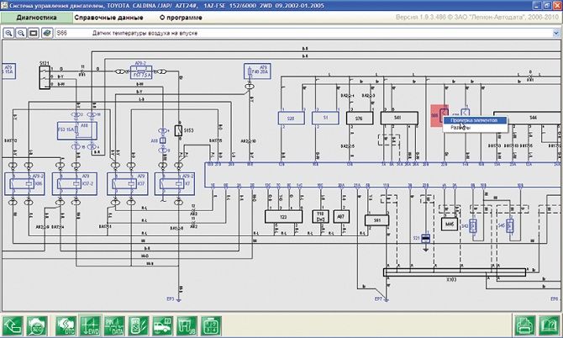
Task: Select ground point EP7
Action: click(x=382, y=298)
